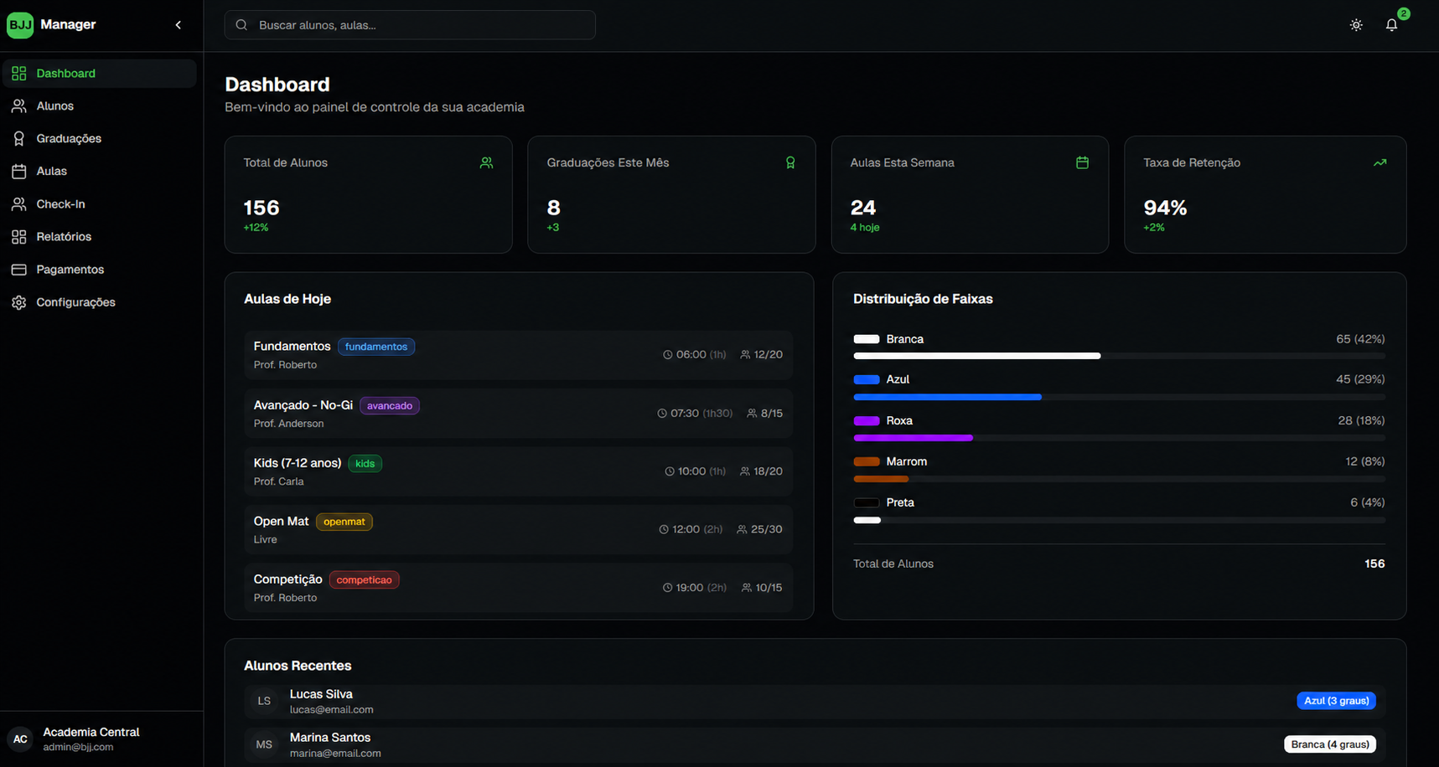Open the Competição class
This screenshot has width=1439, height=767.
point(519,588)
